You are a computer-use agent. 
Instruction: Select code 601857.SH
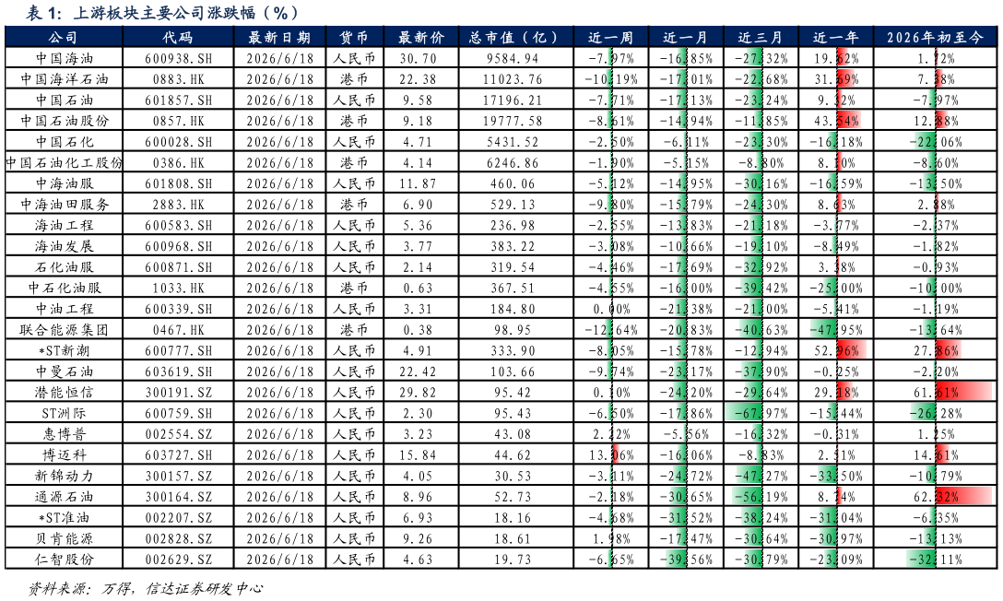(x=178, y=100)
